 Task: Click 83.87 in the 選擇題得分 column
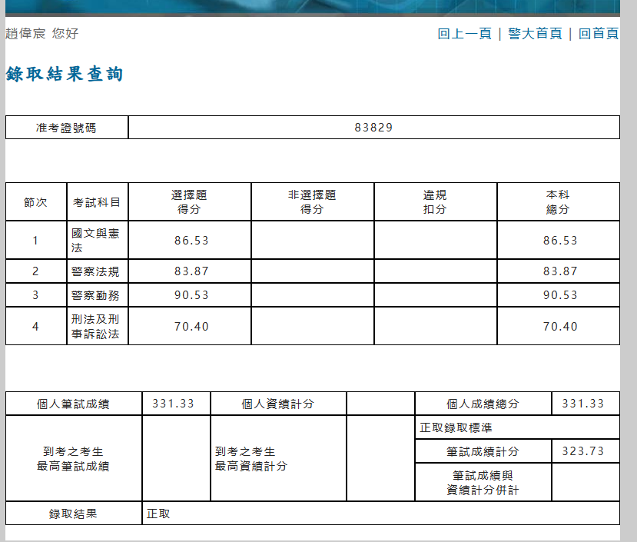pyautogui.click(x=191, y=271)
